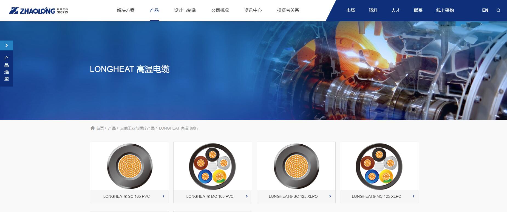Go to 资料 in top bar
The image size is (507, 212).
373,10
